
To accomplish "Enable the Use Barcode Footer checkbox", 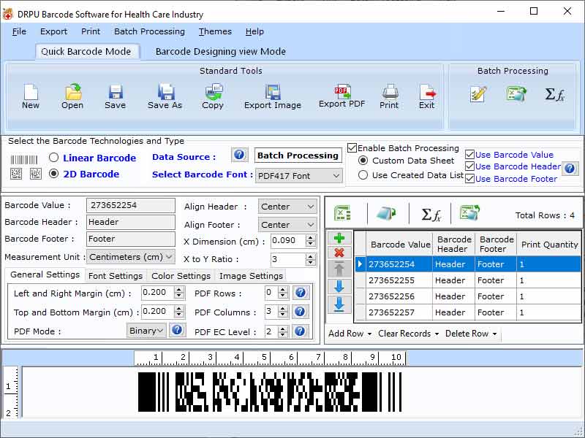I will [x=469, y=179].
